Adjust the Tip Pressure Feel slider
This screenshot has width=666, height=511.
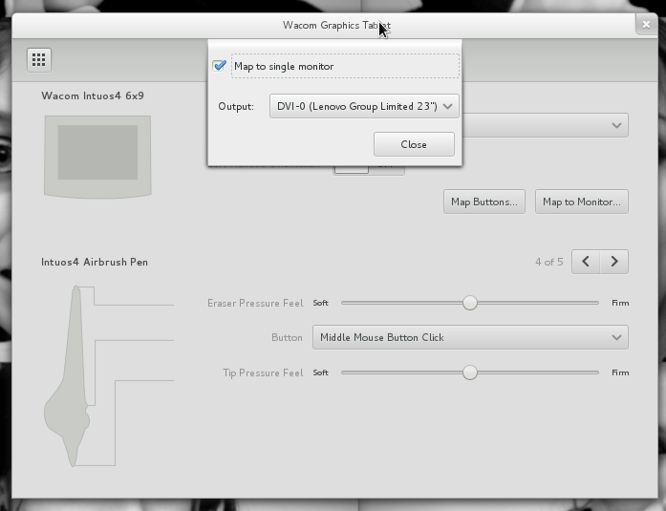click(x=470, y=373)
